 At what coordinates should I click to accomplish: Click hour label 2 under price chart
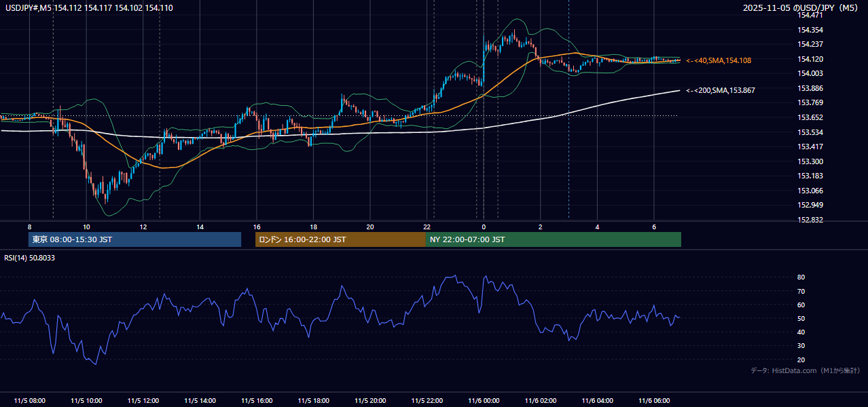click(x=541, y=227)
